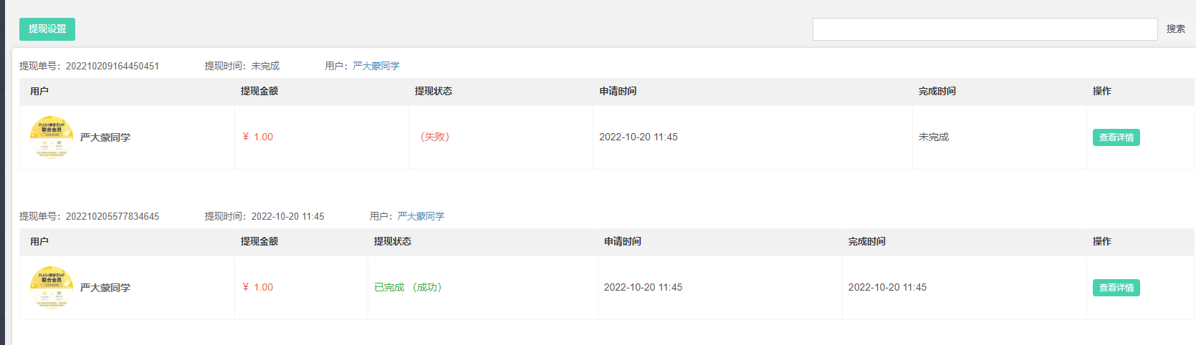Click the user avatar in the failed withdrawal row
The image size is (1196, 345).
52,137
